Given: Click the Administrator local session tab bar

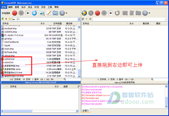Looking at the screenshot, I should tap(41, 82).
